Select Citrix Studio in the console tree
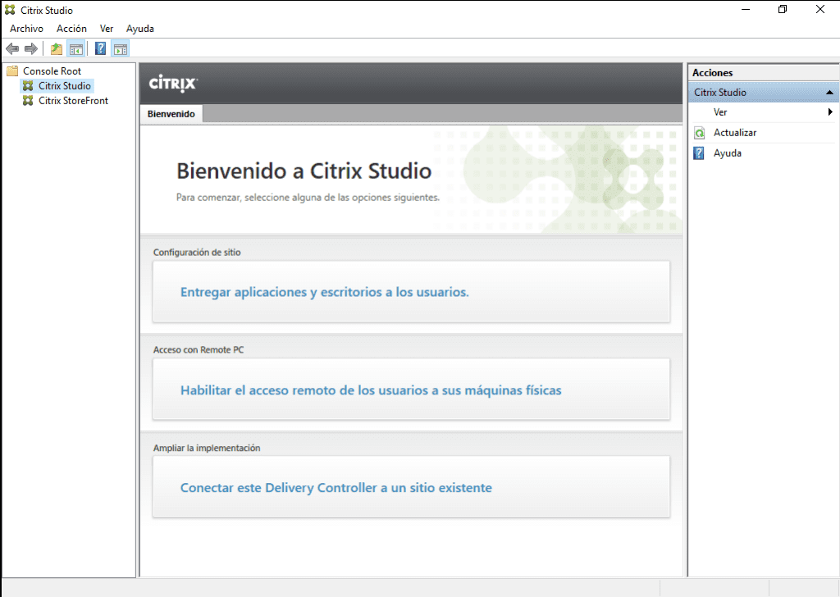The height and width of the screenshot is (597, 840). (66, 85)
